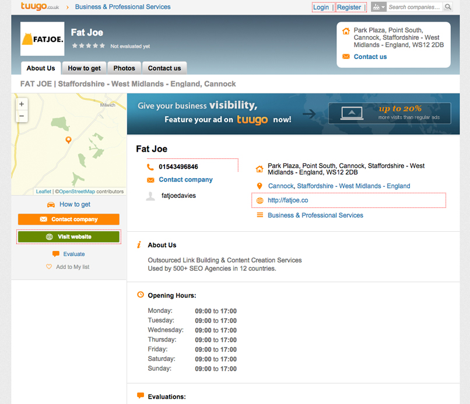Click the speech bubble icon beside Evaluate

pos(56,254)
